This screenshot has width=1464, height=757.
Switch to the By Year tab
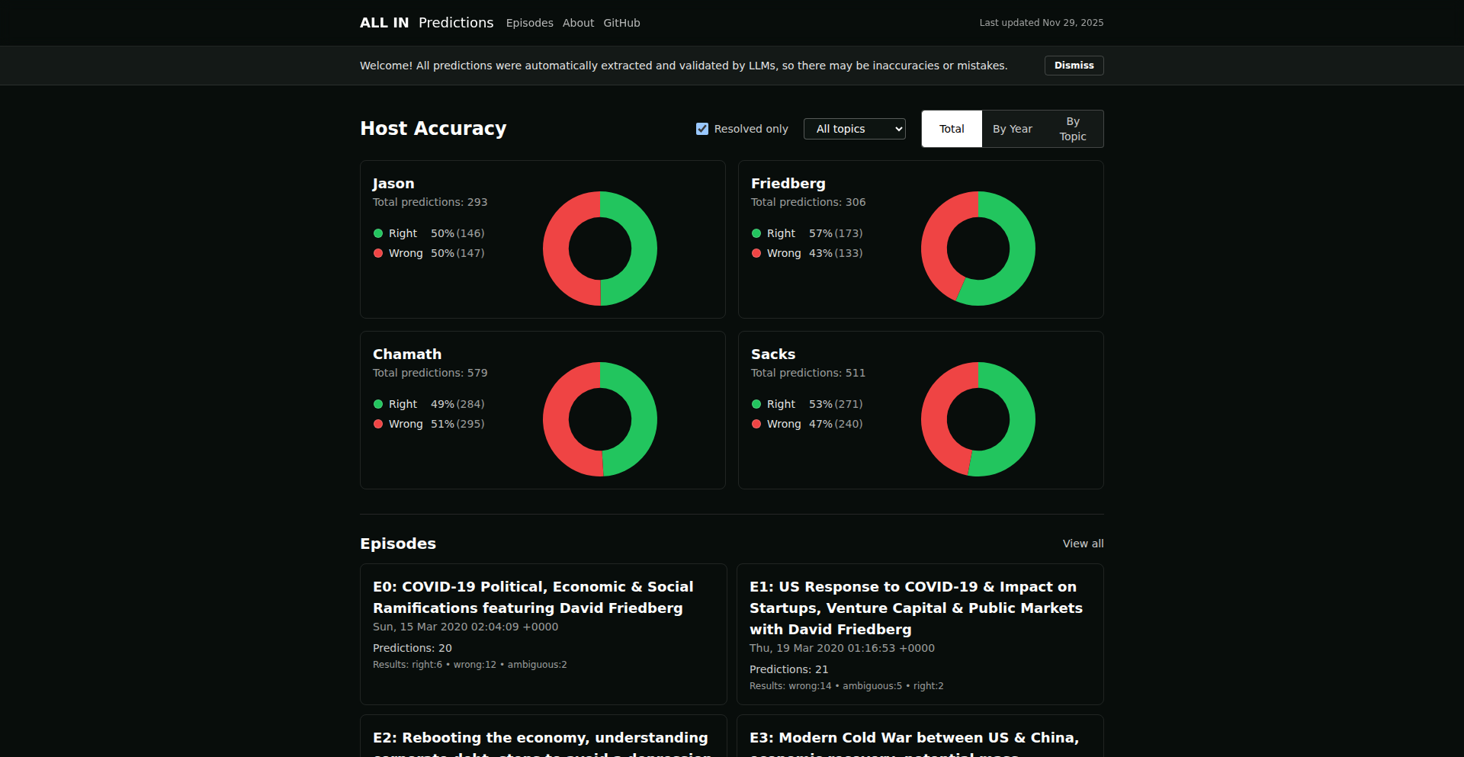(1012, 129)
